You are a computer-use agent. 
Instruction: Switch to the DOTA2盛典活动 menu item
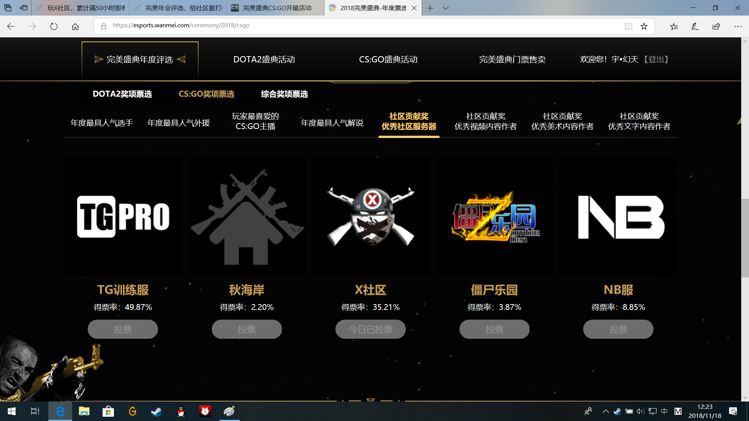click(x=264, y=59)
